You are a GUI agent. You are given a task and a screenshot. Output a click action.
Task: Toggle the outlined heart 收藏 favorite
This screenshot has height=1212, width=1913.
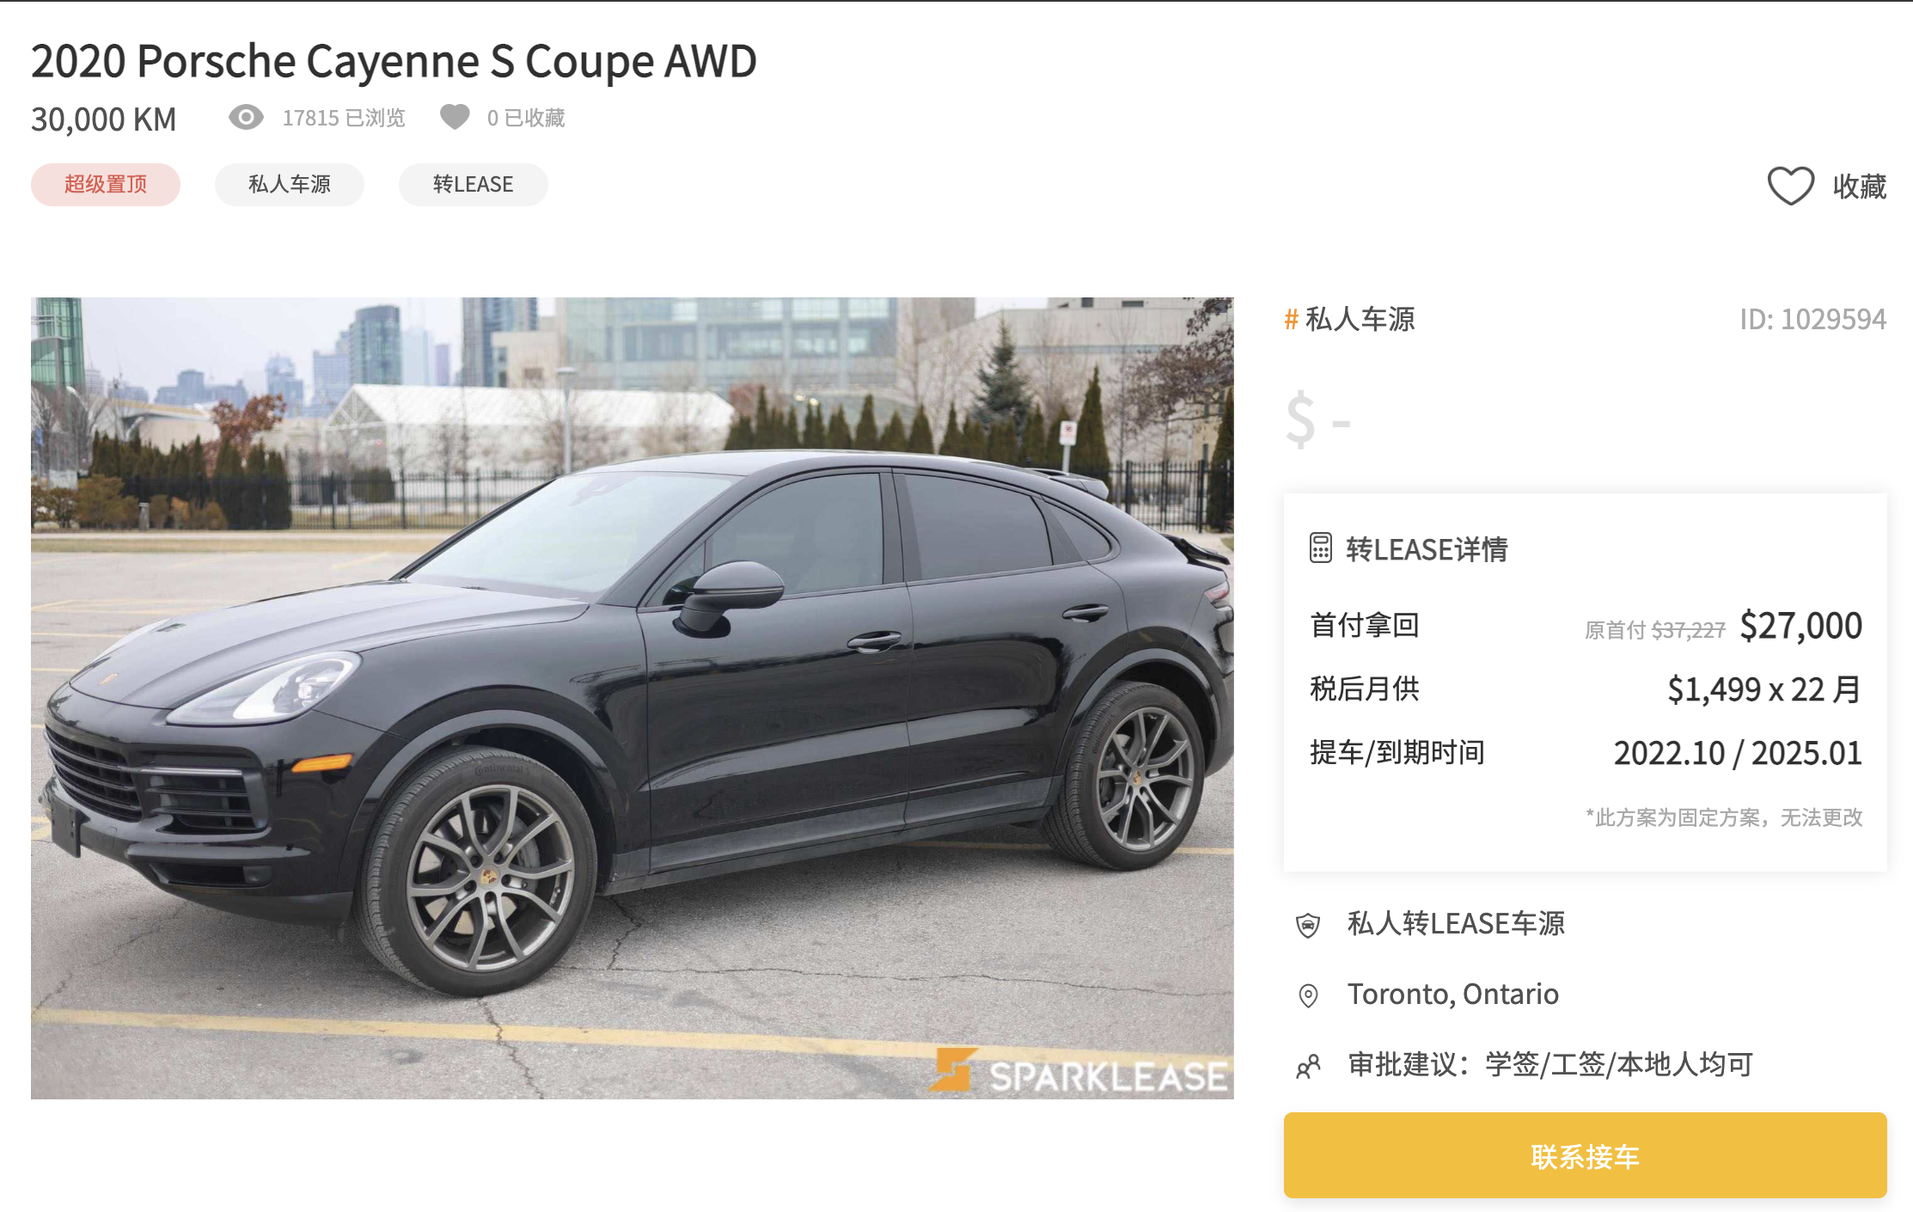tap(1790, 186)
